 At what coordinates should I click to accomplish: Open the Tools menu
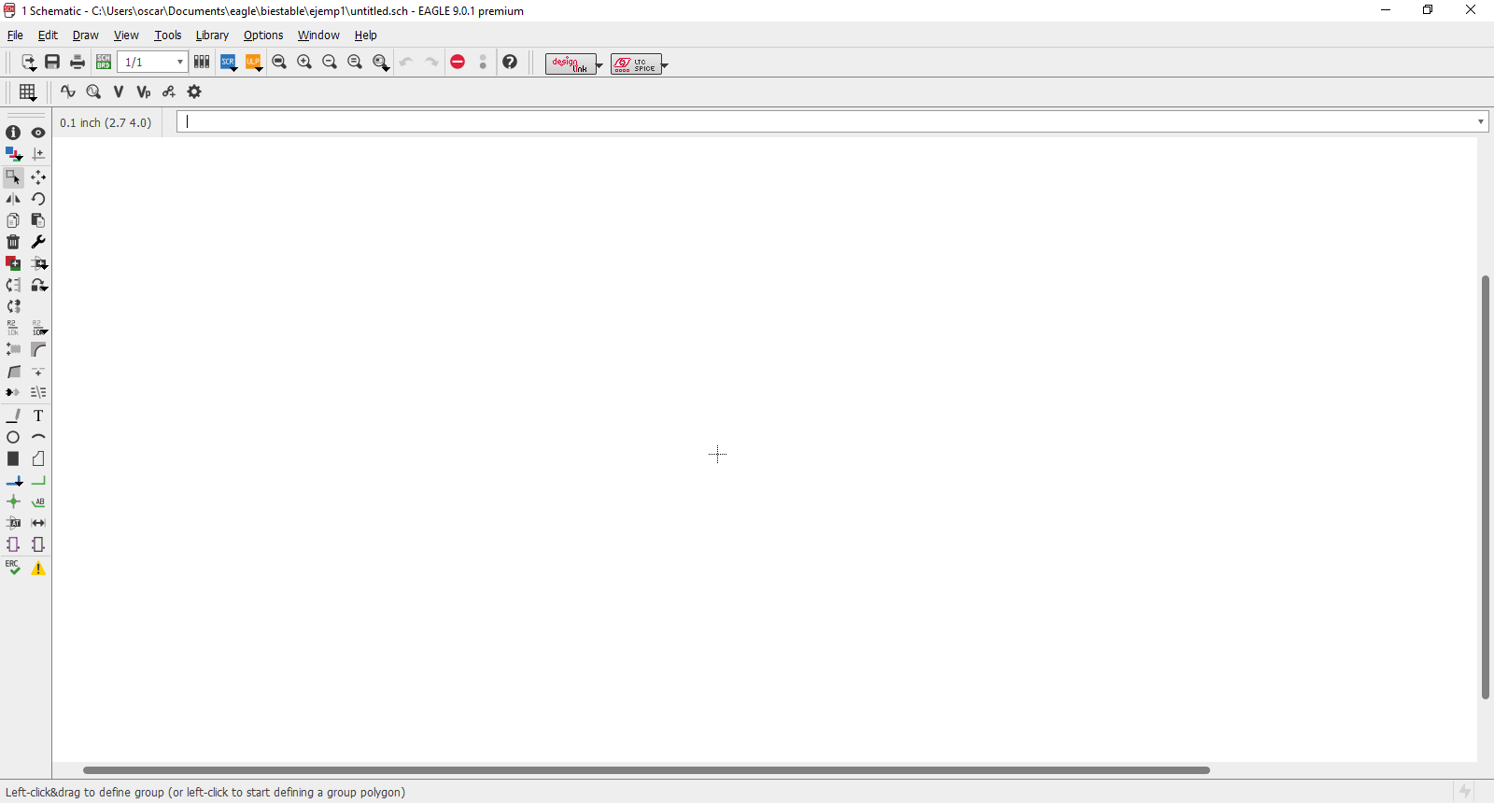coord(168,35)
